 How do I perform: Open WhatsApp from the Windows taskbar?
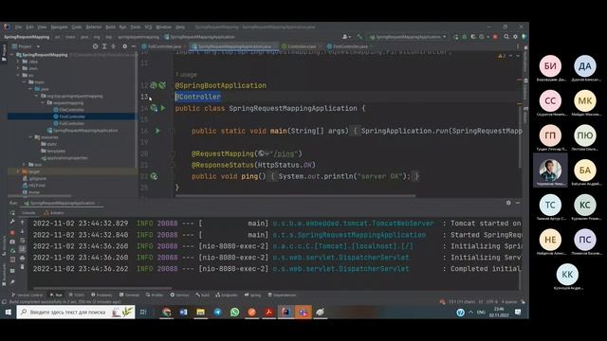click(234, 312)
